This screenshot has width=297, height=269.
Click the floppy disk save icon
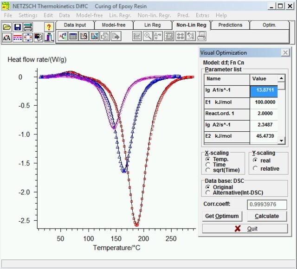(x=17, y=27)
